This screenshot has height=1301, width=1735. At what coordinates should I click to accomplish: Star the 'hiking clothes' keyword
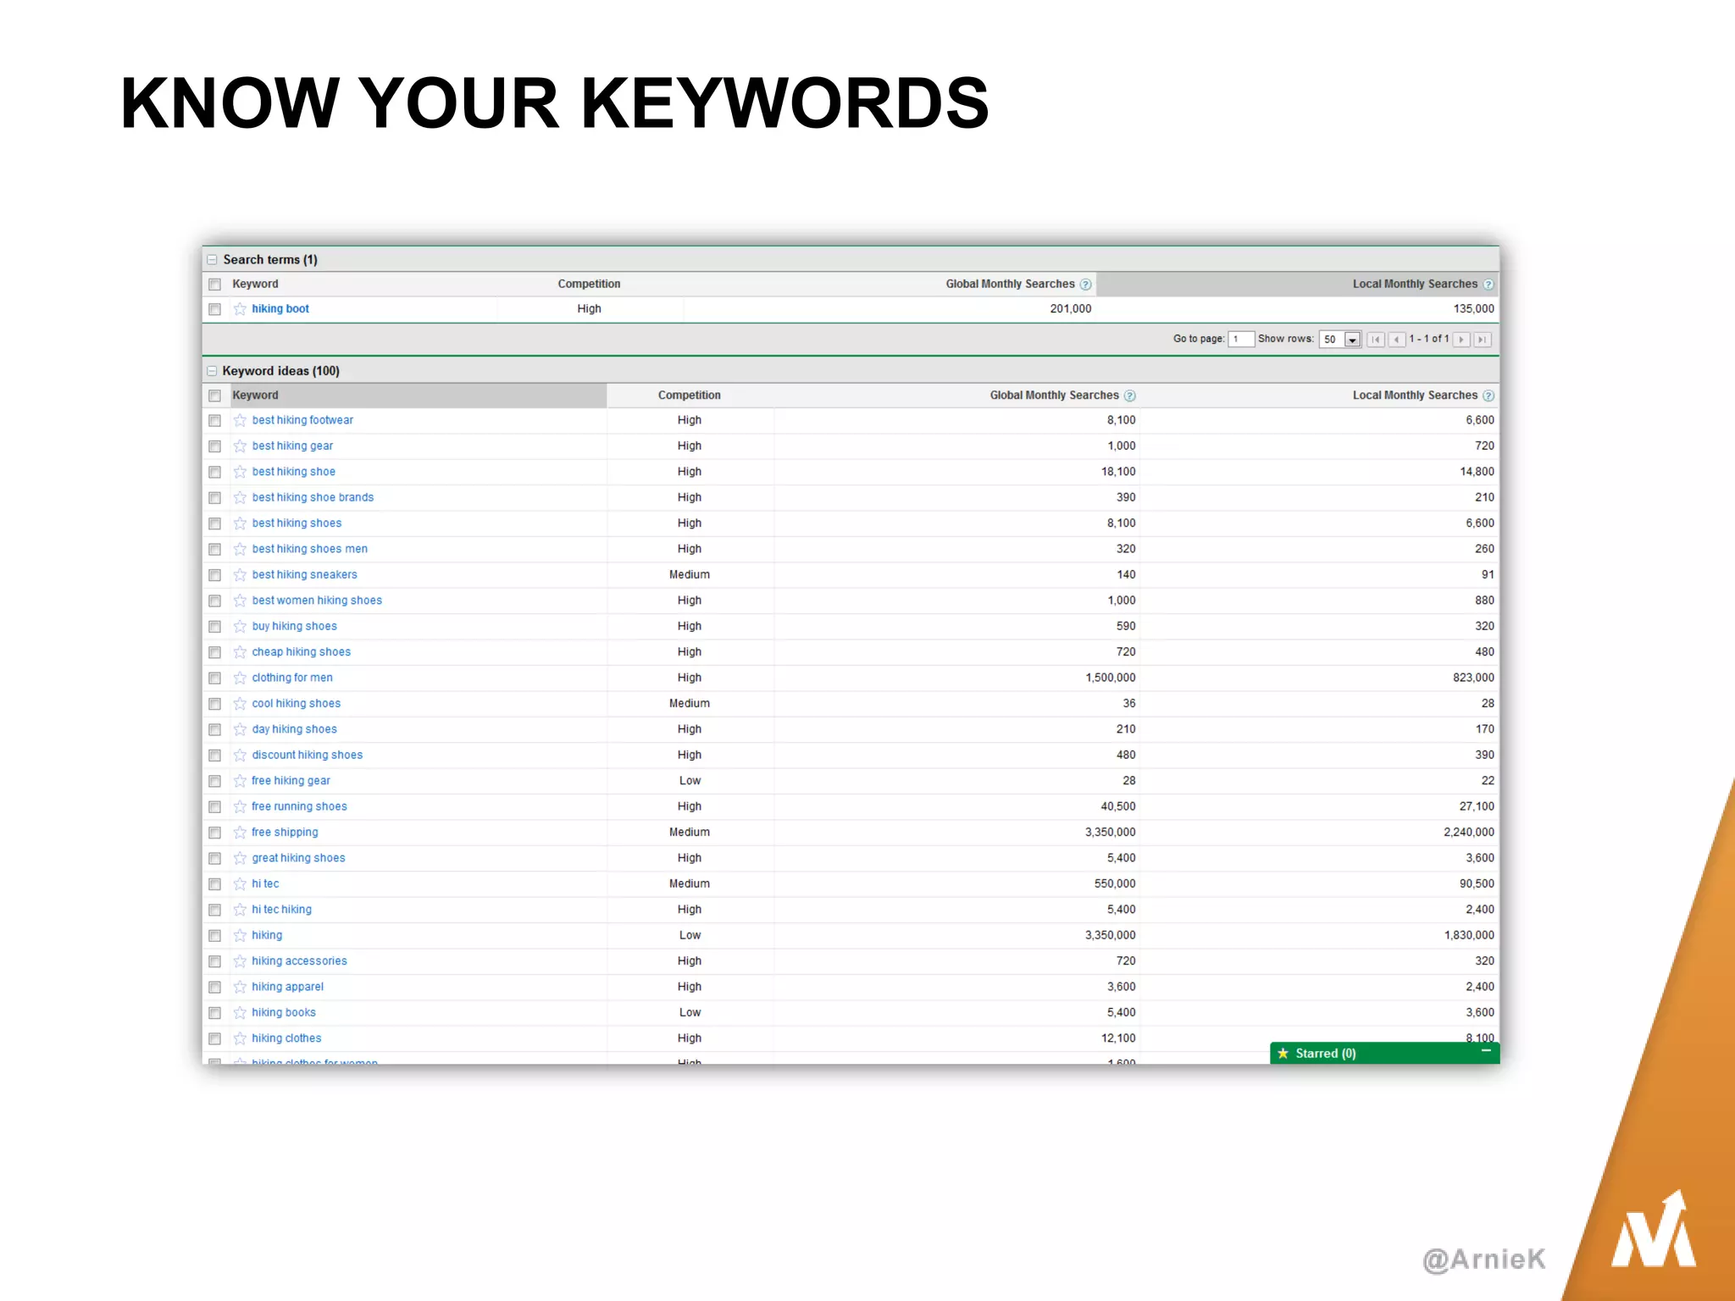coord(240,1038)
